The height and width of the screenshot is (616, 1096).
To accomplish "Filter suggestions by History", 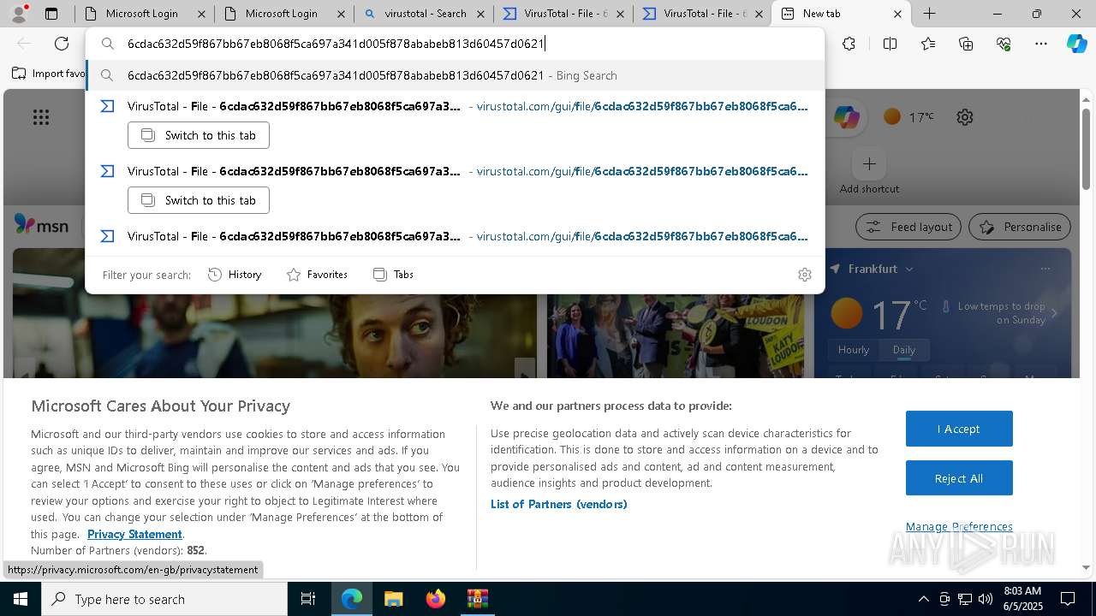I will (235, 275).
